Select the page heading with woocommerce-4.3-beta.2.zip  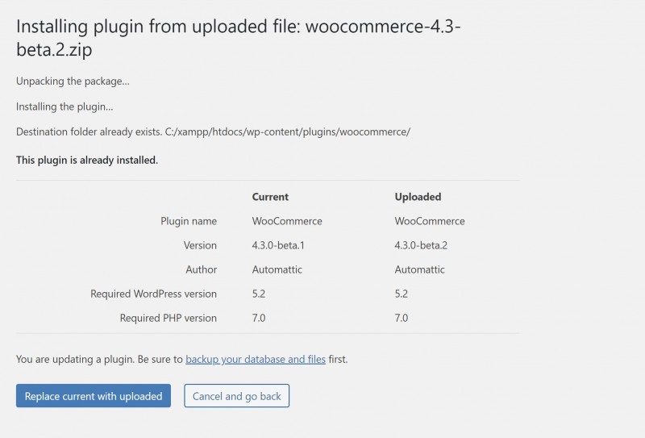pyautogui.click(x=238, y=37)
